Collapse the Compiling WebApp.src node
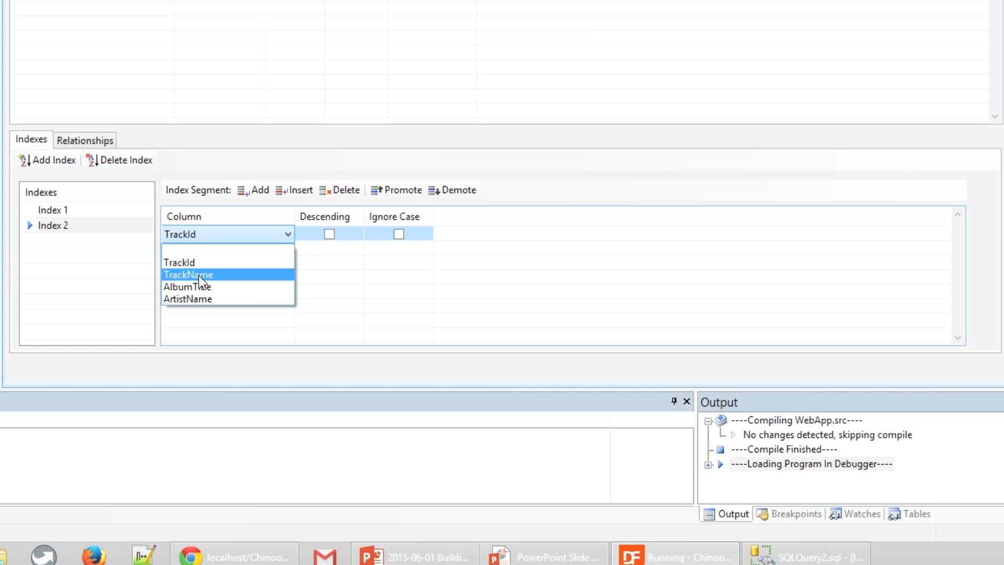Image resolution: width=1004 pixels, height=565 pixels. (x=709, y=421)
